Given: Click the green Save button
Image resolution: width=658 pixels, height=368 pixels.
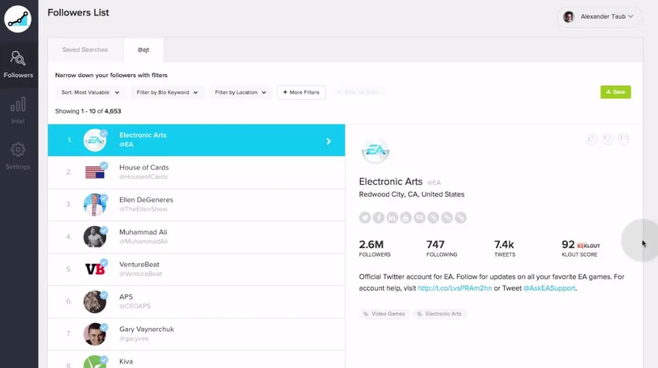Looking at the screenshot, I should [x=616, y=92].
